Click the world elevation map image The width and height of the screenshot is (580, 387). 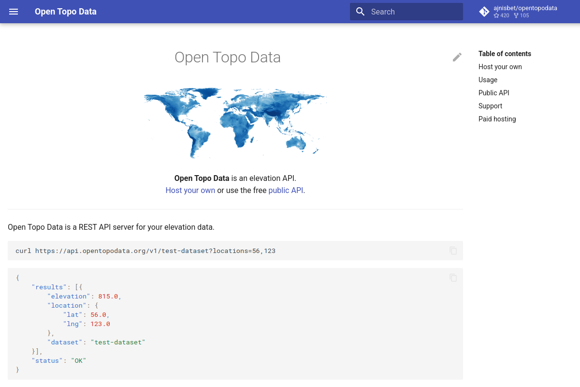(235, 123)
